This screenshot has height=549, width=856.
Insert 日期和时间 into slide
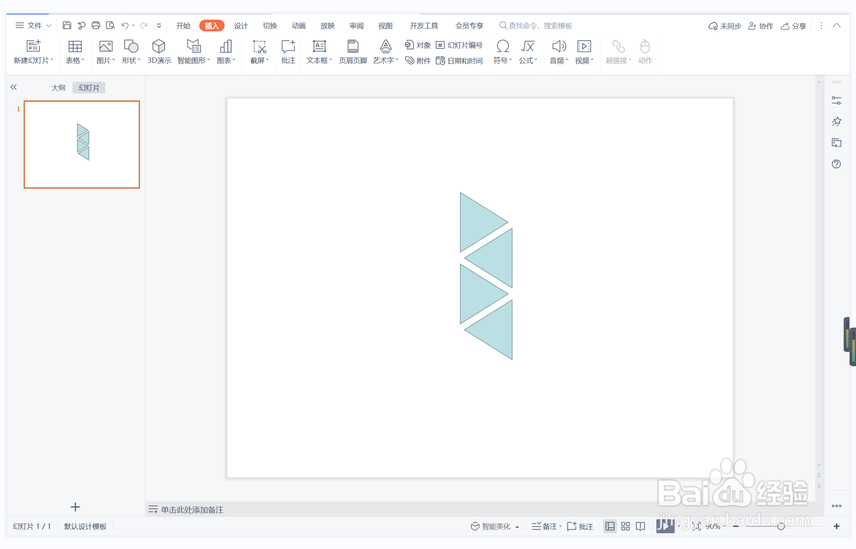pos(459,61)
